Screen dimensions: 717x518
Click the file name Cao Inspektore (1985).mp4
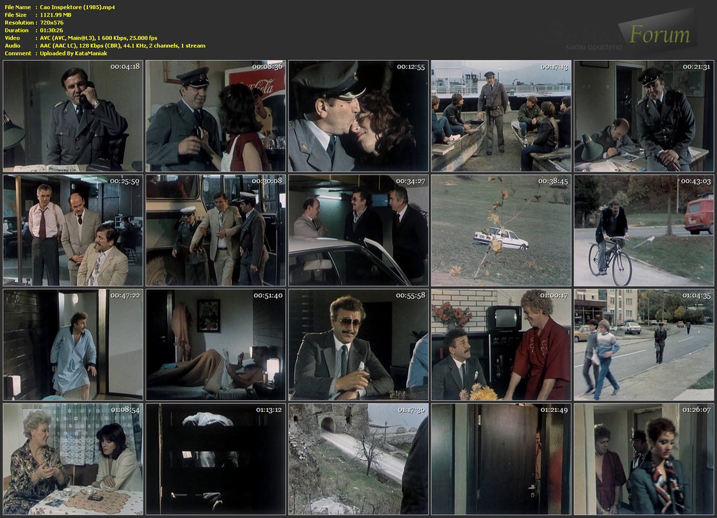(77, 7)
